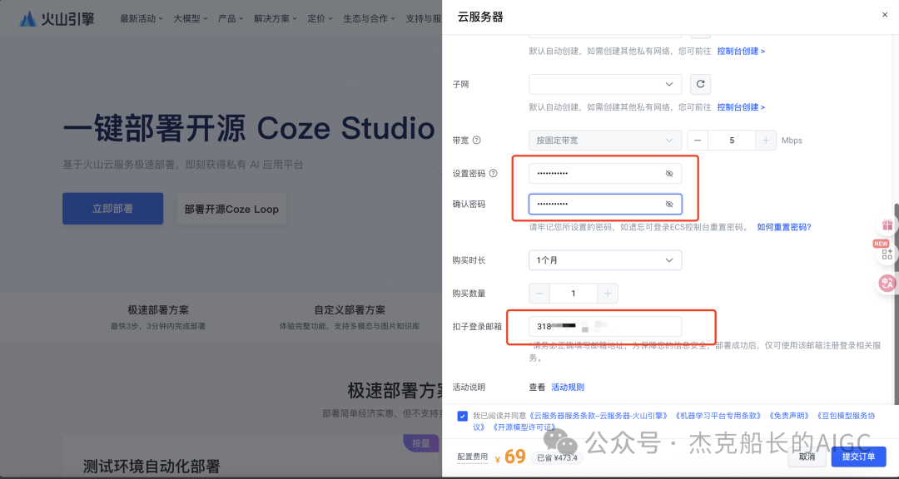Uncheck the 我已阅读并同意 agreement checkbox
This screenshot has width=899, height=479.
pos(462,416)
